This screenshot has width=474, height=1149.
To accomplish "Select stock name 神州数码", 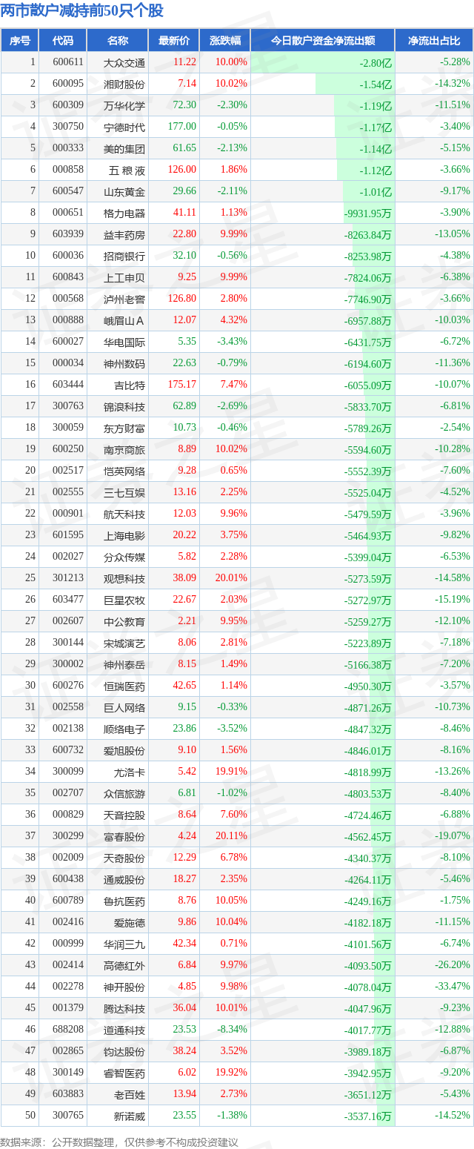I will 124,363.
